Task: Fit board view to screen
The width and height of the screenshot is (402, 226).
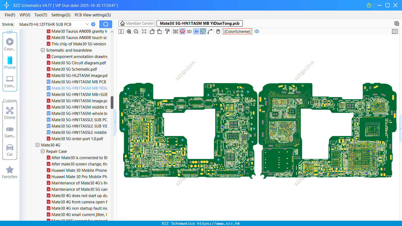Action: (x=144, y=31)
